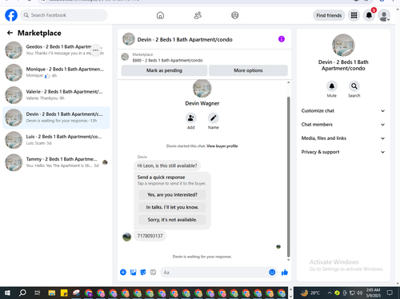Image resolution: width=400 pixels, height=299 pixels.
Task: Expand Chat members section
Action: [343, 125]
